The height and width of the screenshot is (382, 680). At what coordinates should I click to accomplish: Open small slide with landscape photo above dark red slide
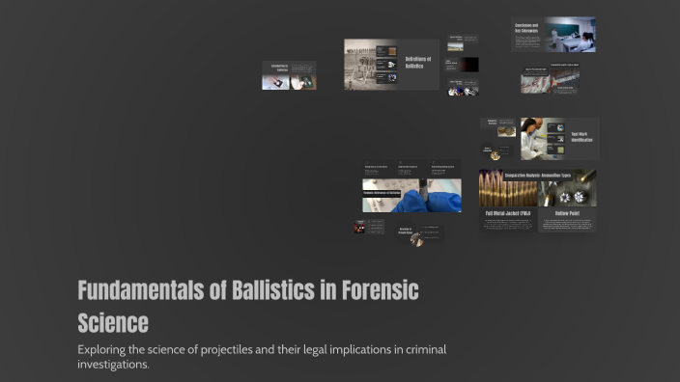tap(463, 42)
